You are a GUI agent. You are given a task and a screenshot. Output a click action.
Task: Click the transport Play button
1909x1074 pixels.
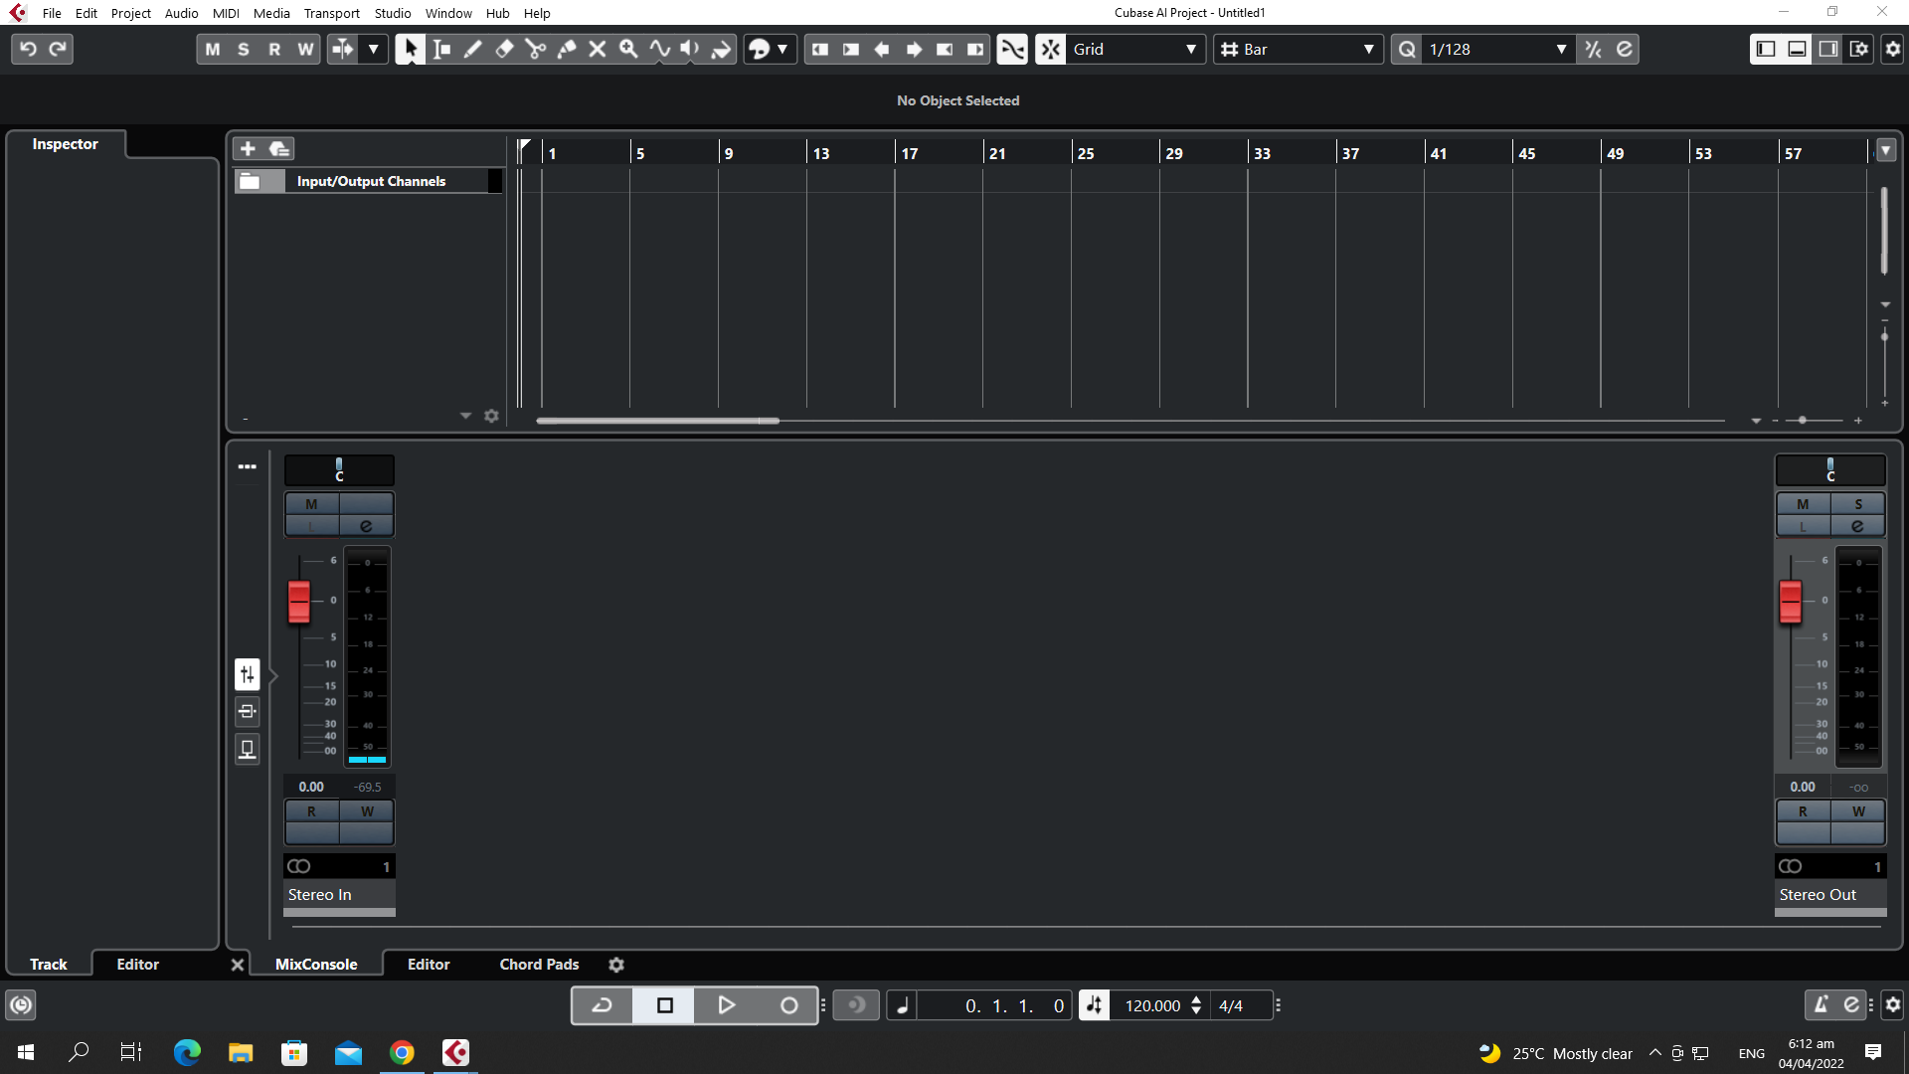click(726, 1005)
